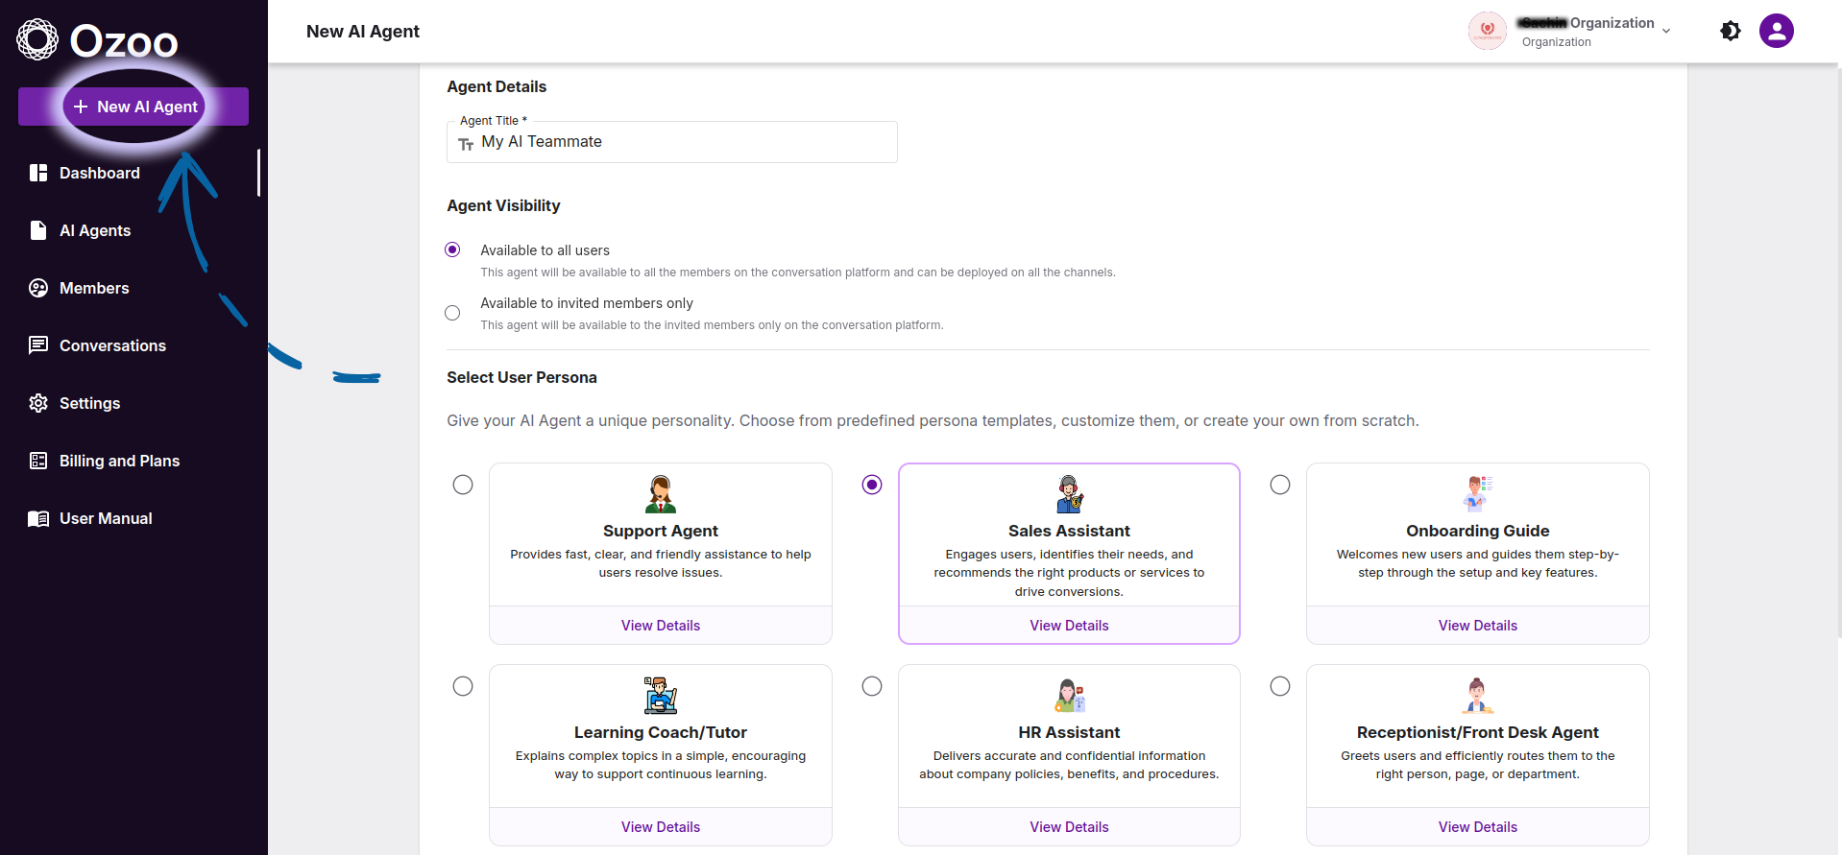
Task: Select the Learning Coach/Tutor radio button
Action: tap(463, 686)
